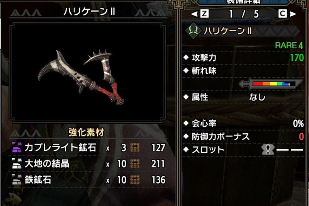Click the gray 鉄鉱石 ore icon
The image size is (309, 206).
point(17,180)
